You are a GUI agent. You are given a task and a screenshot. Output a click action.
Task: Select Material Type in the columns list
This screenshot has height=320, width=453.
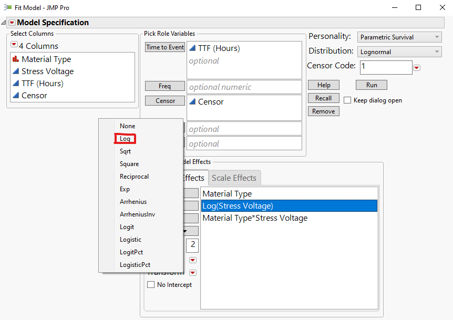point(46,59)
